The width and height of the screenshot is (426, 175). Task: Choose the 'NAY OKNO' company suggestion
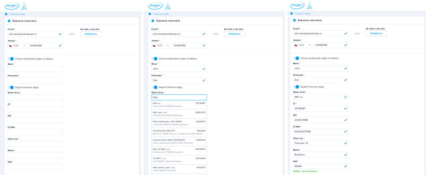point(179,123)
